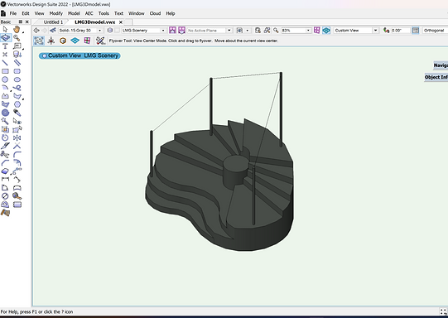
Task: Click the rotation angle 0.00° field
Action: [400, 31]
